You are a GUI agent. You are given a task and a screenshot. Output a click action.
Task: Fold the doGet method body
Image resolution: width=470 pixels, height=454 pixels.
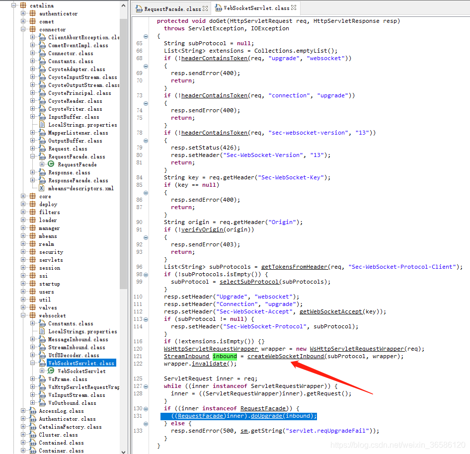pyautogui.click(x=146, y=36)
